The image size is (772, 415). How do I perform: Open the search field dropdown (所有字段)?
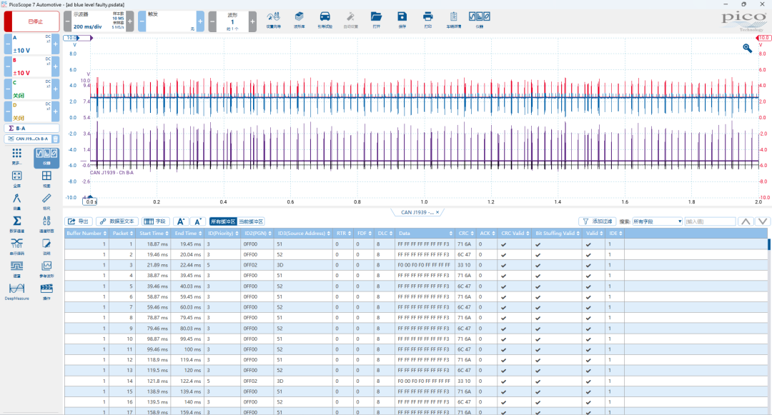click(657, 221)
